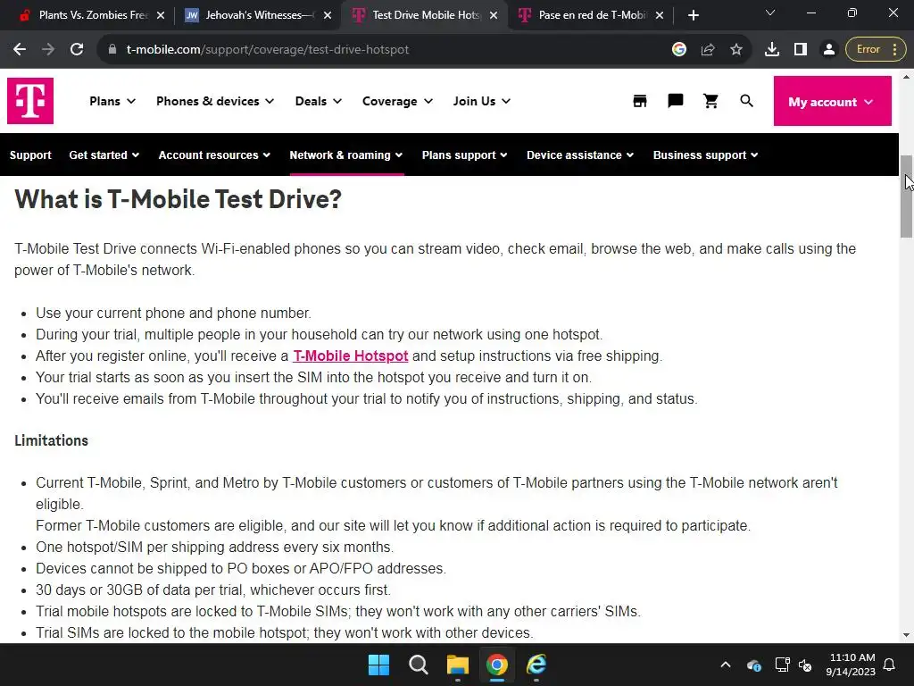Click the browser forward arrow
Screen dimensions: 914x686
pyautogui.click(x=48, y=50)
